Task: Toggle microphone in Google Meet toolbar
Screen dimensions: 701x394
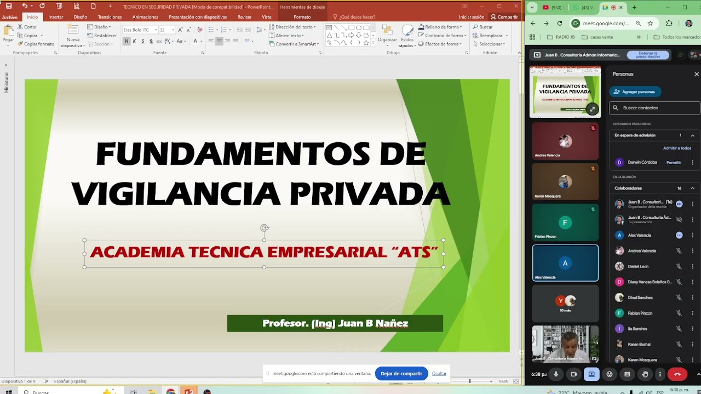Action: click(x=556, y=374)
